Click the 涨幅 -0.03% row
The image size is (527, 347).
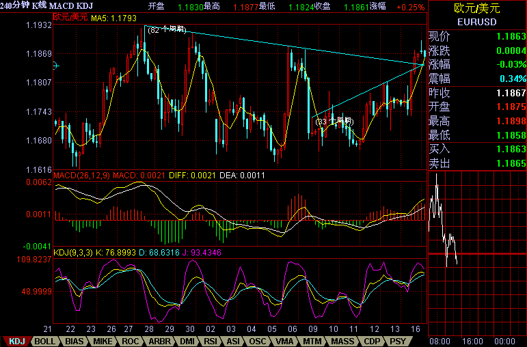(x=477, y=64)
